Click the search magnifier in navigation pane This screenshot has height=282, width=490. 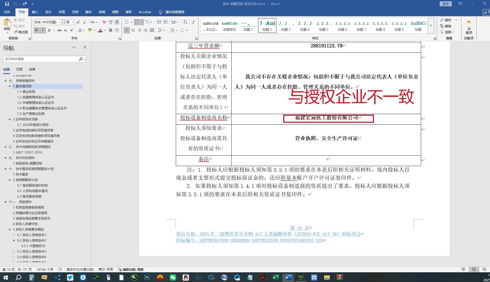81,59
